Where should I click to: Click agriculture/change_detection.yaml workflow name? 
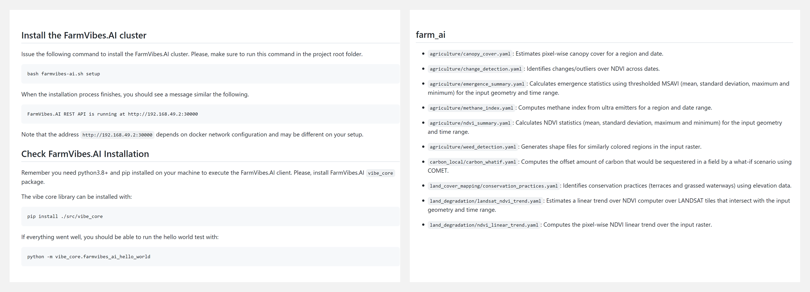click(475, 69)
